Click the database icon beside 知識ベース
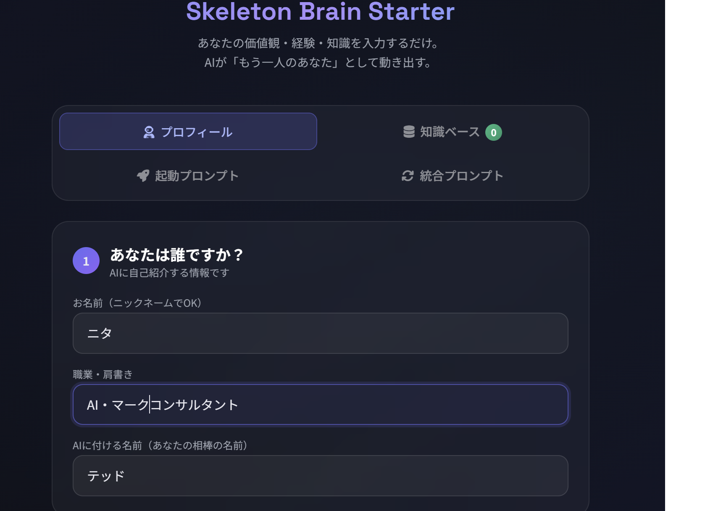The width and height of the screenshot is (726, 511). pyautogui.click(x=409, y=132)
